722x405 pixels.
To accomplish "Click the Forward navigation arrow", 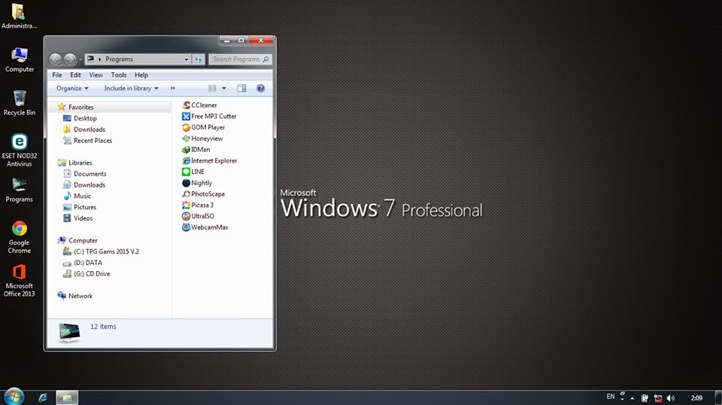I will (x=70, y=59).
